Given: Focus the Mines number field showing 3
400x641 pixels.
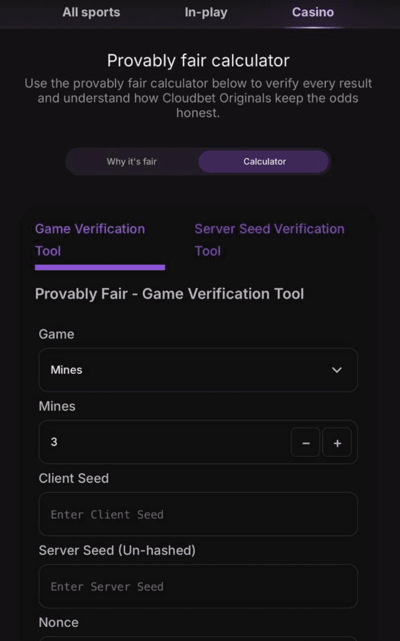Looking at the screenshot, I should [x=162, y=443].
